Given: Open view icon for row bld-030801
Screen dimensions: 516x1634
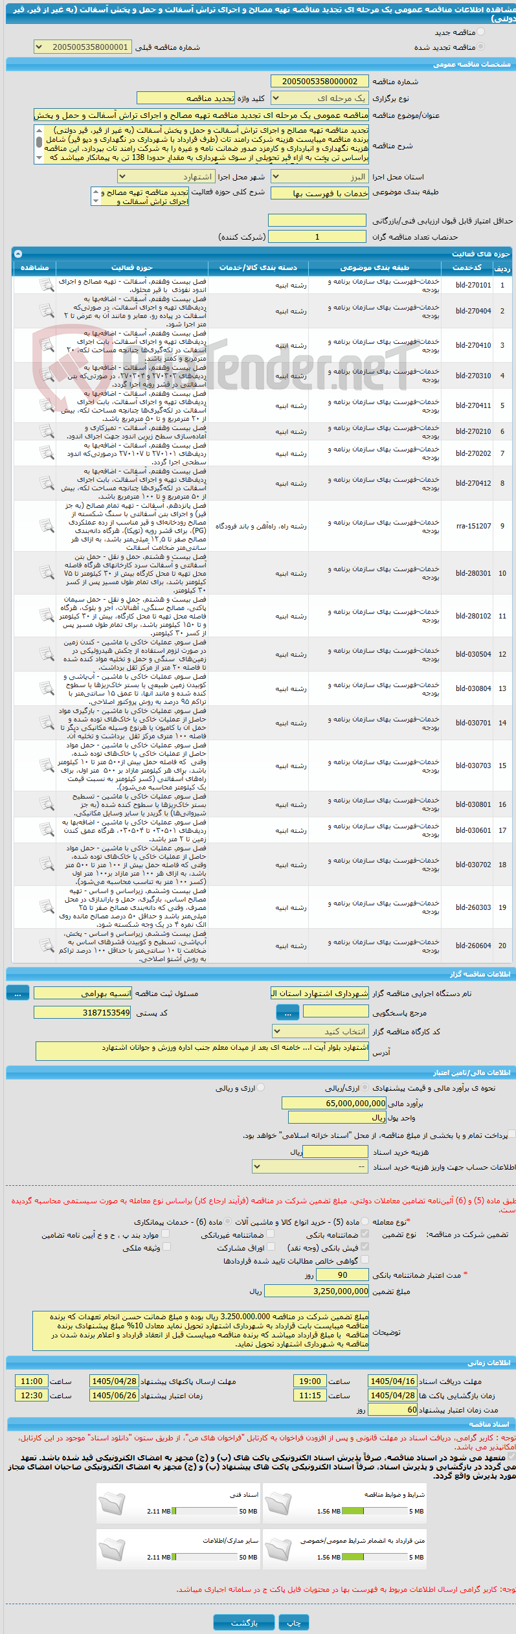Looking at the screenshot, I should [x=46, y=804].
